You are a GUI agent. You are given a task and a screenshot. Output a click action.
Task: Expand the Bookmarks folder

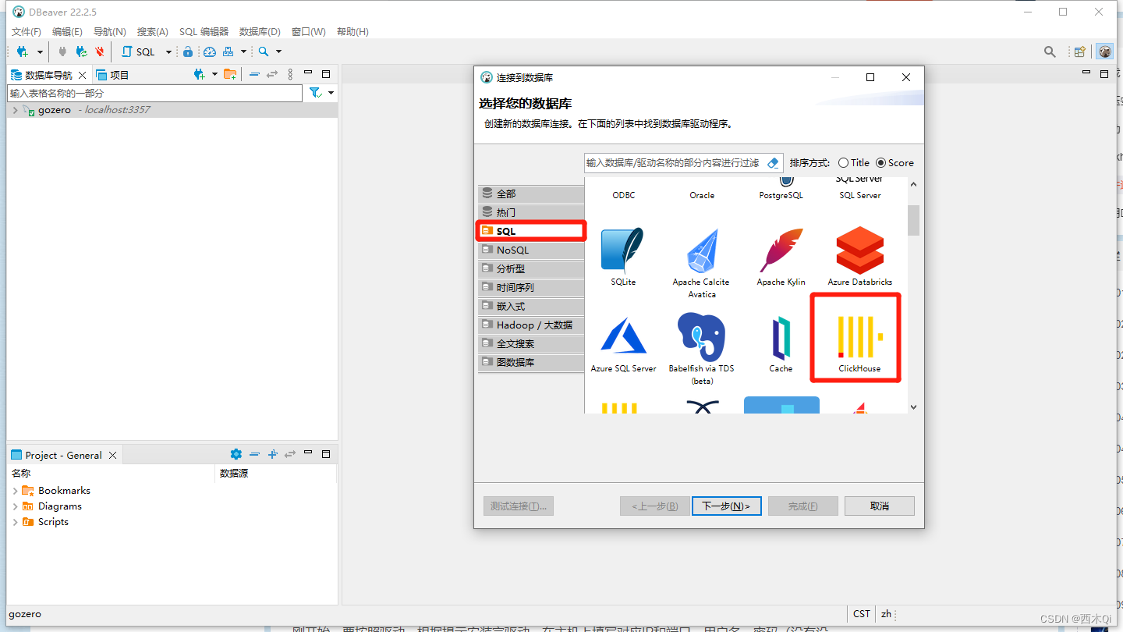[x=15, y=491]
